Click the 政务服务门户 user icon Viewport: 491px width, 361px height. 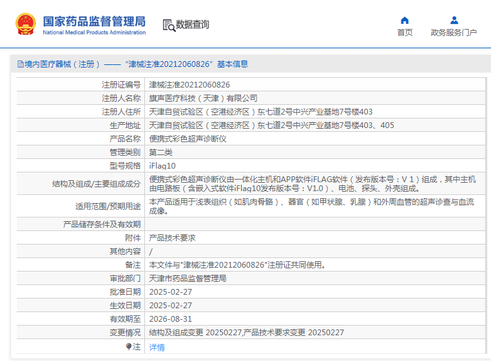pos(454,21)
